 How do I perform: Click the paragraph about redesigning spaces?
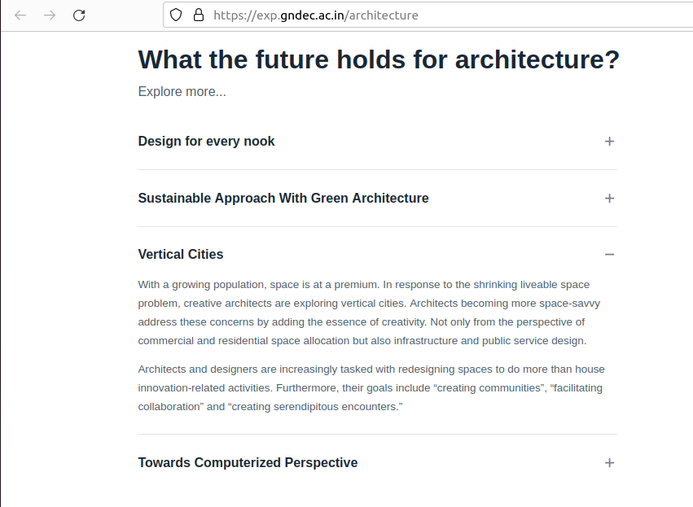tap(371, 387)
